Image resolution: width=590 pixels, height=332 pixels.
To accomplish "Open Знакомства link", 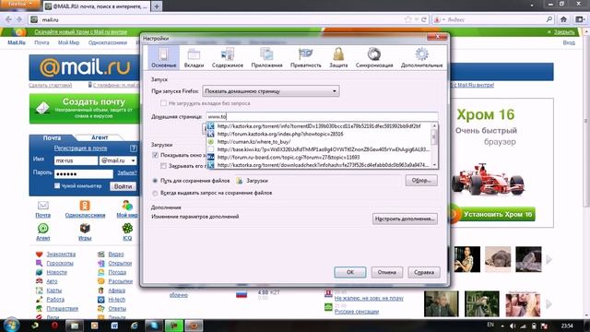I will click(61, 255).
